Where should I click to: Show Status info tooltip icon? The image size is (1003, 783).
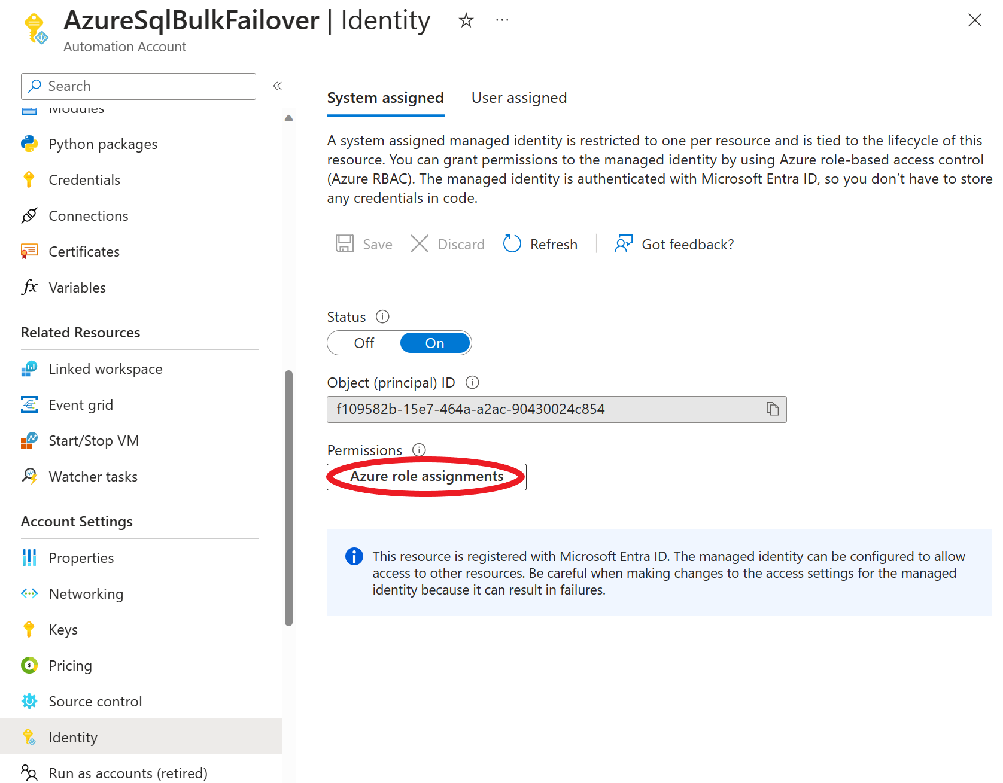click(x=382, y=317)
